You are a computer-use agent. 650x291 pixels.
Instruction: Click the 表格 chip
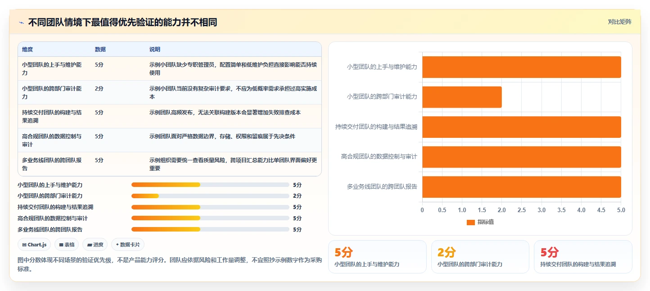point(67,245)
